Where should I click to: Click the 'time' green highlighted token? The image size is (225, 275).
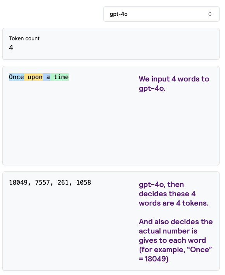(59, 77)
